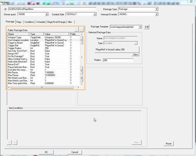Screen dimensions: 196x156
Task: Select the Always Hit? row in data list
Action: tap(44, 54)
